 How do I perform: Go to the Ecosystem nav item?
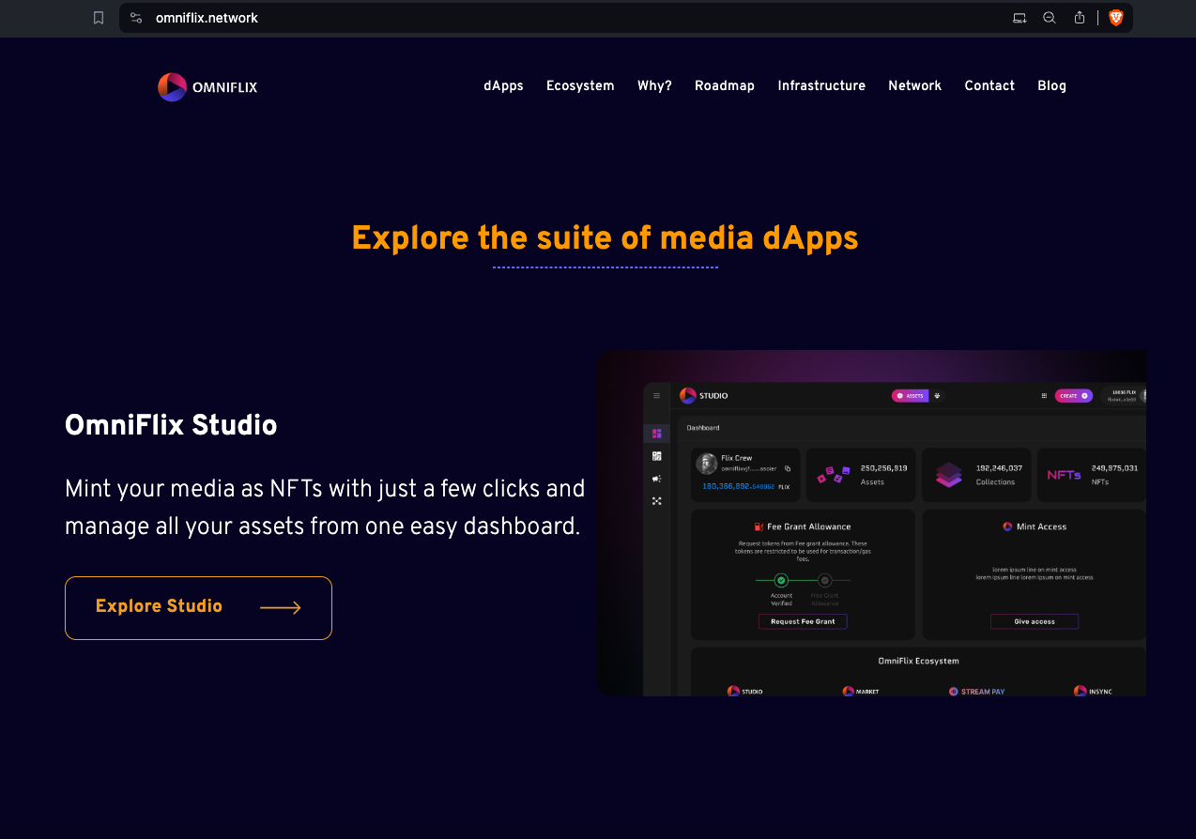(580, 85)
